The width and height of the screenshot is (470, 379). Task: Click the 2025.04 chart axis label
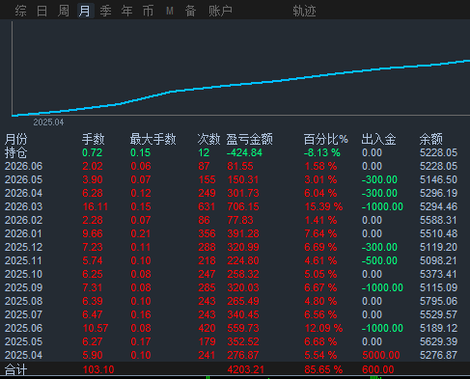point(48,122)
